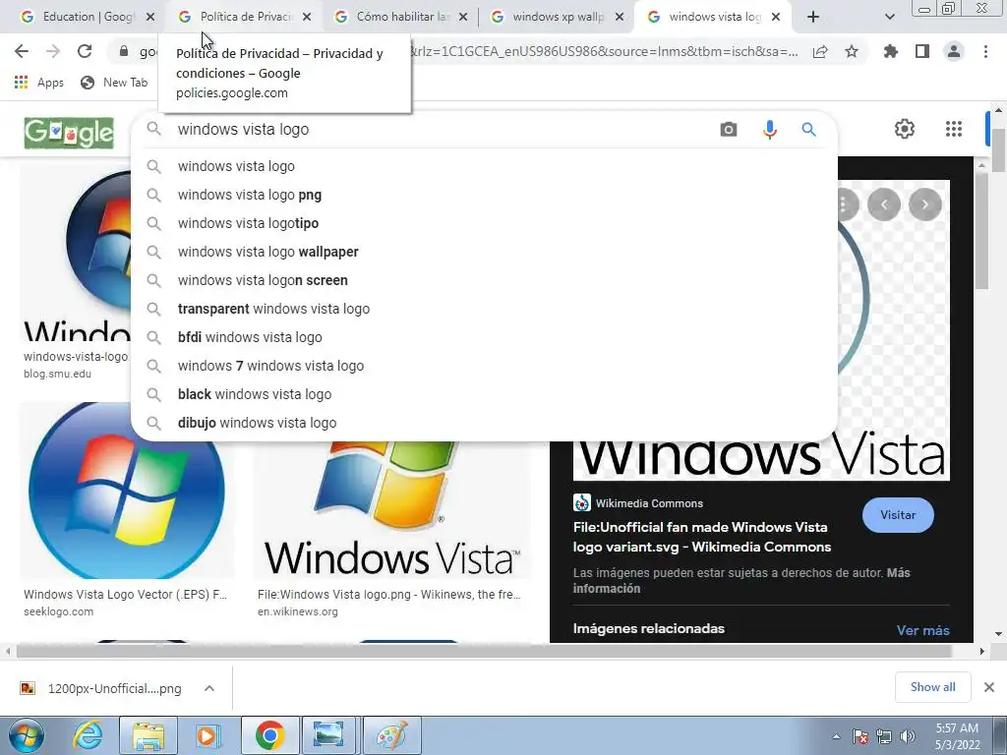Click the browser forward arrow
1007x755 pixels.
point(53,51)
